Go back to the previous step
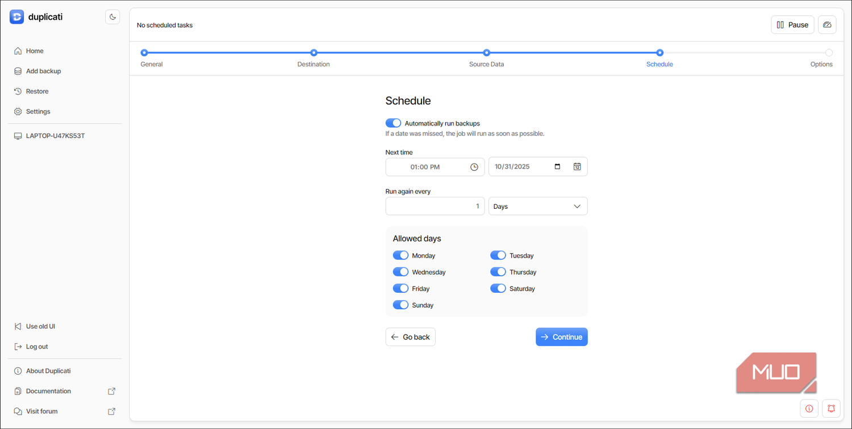Image resolution: width=852 pixels, height=429 pixels. pyautogui.click(x=410, y=337)
